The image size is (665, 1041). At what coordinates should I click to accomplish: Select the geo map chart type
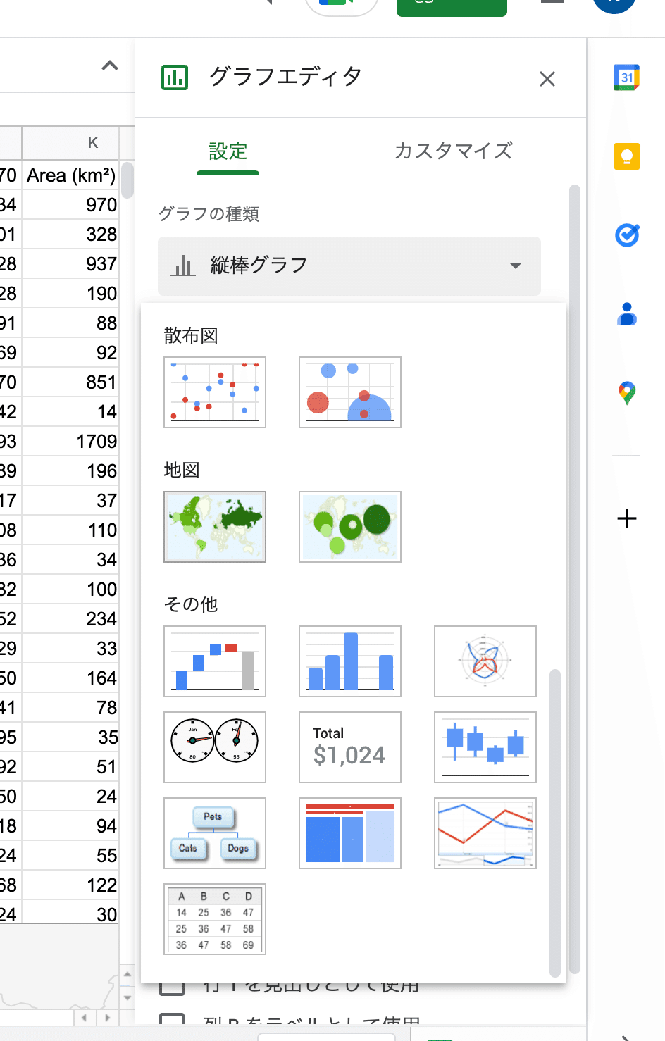click(214, 526)
